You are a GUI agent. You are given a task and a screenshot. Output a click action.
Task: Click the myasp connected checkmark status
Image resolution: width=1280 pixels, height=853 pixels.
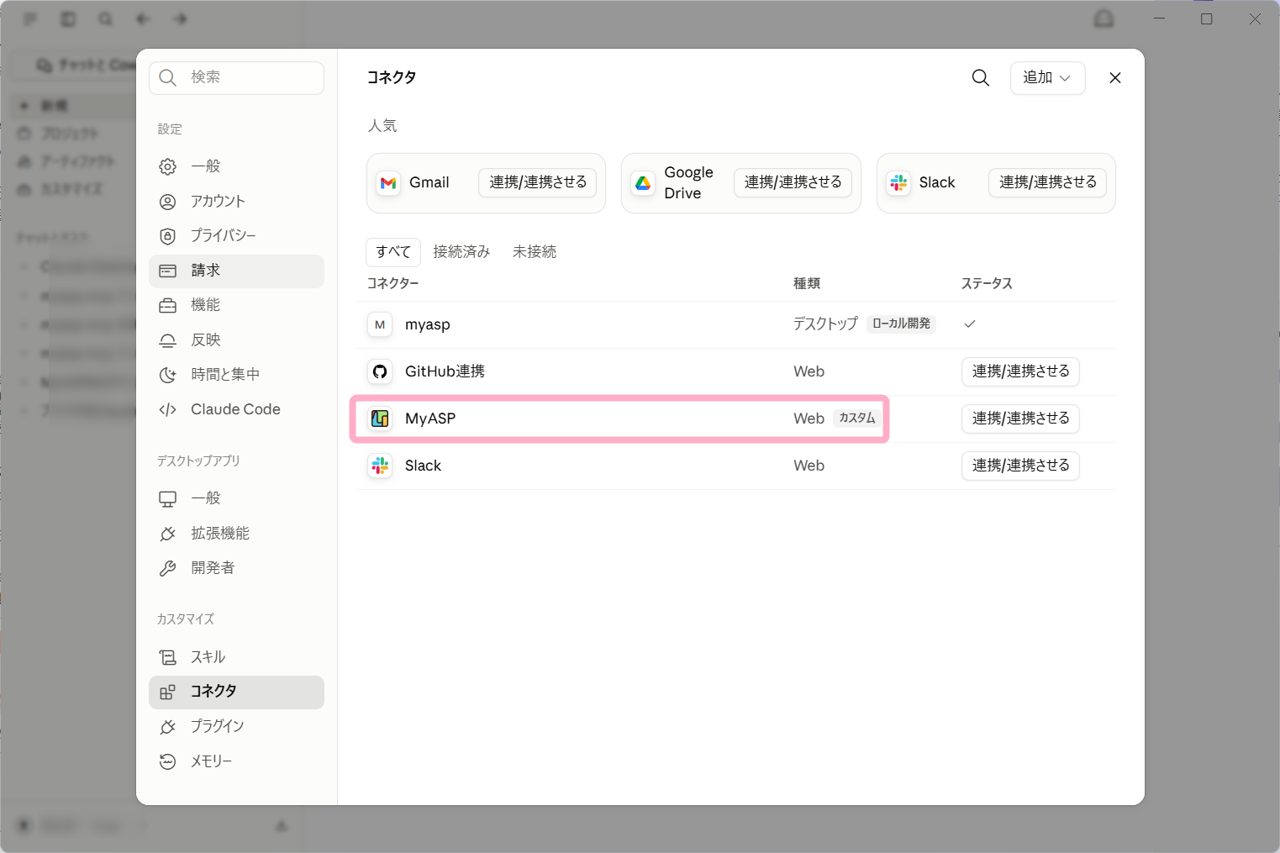point(970,324)
